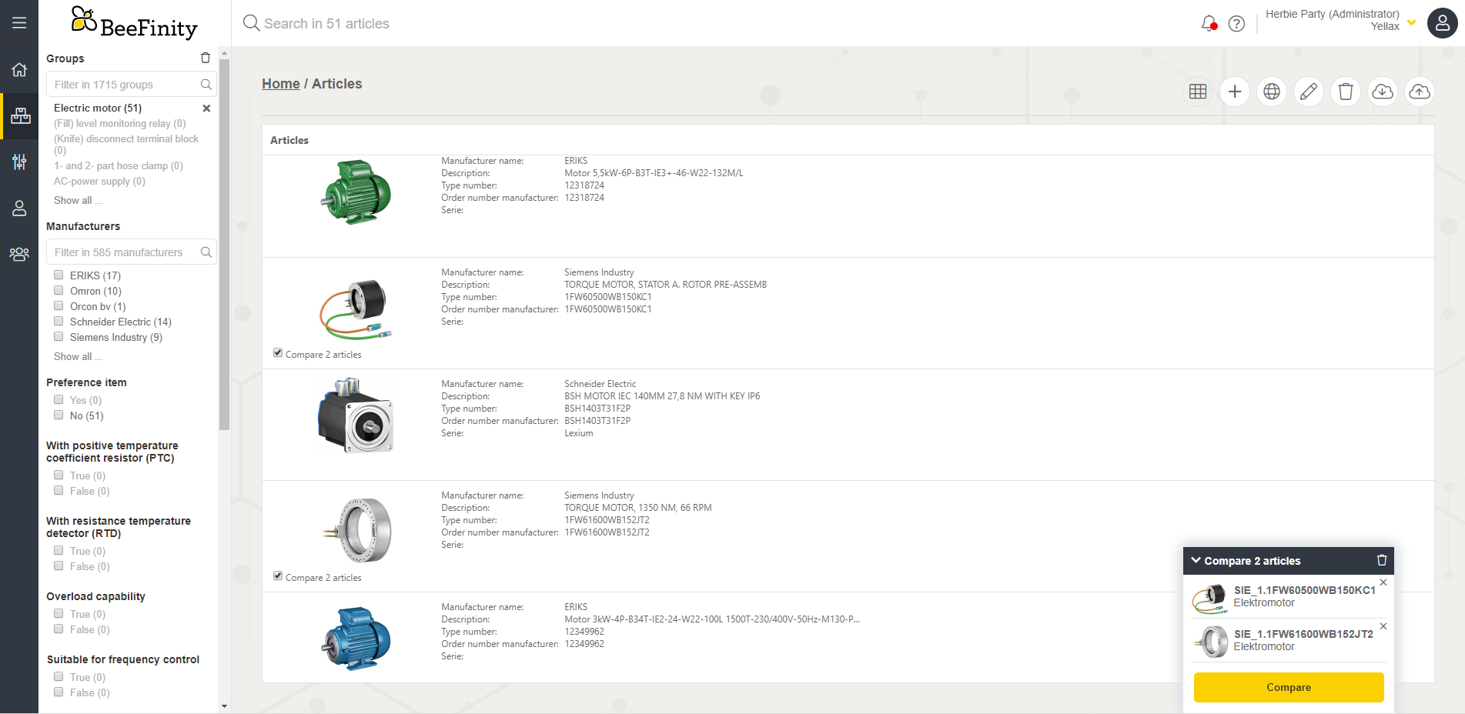Check Overload capability True checkbox
Image resolution: width=1465 pixels, height=714 pixels.
(x=59, y=613)
